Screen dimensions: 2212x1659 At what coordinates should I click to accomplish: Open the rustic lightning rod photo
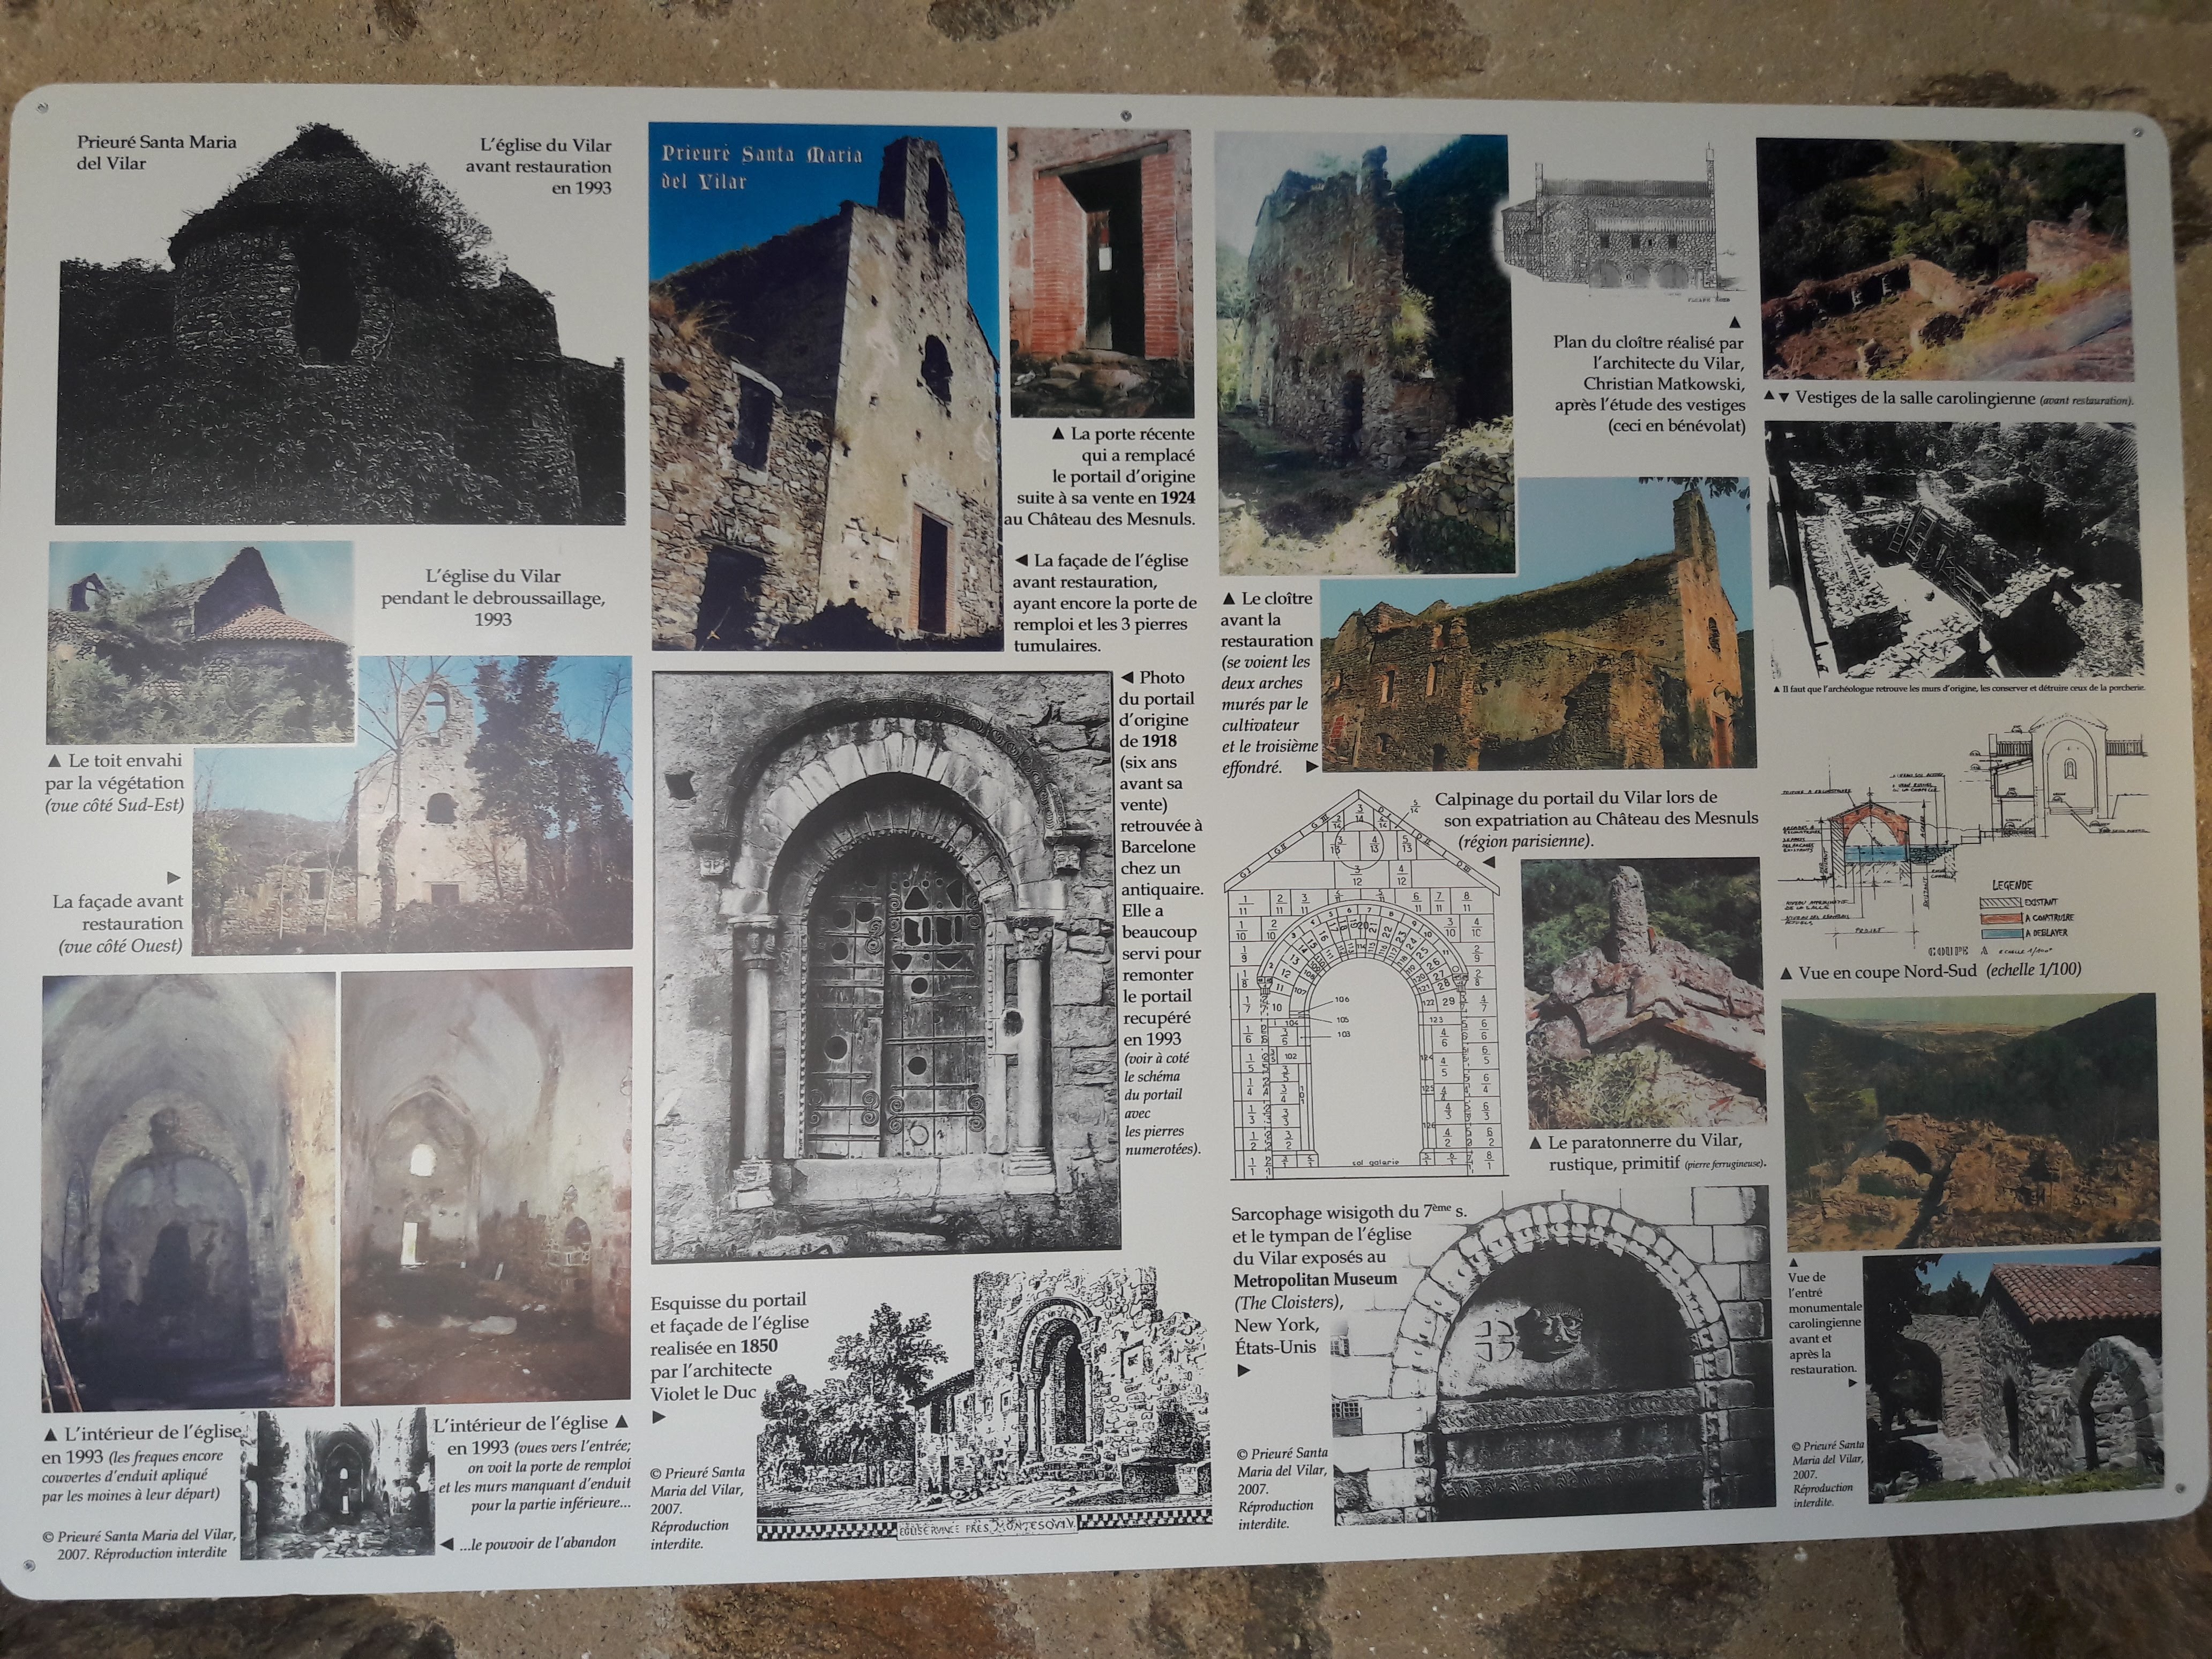pos(1642,993)
